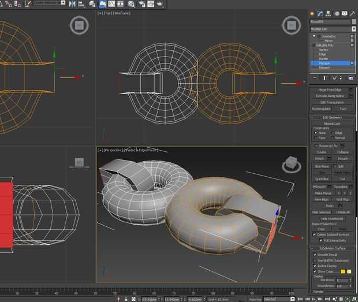Viewport: 358px width, 302px height.
Task: Open the Utilities hammer icon
Action: (x=352, y=13)
